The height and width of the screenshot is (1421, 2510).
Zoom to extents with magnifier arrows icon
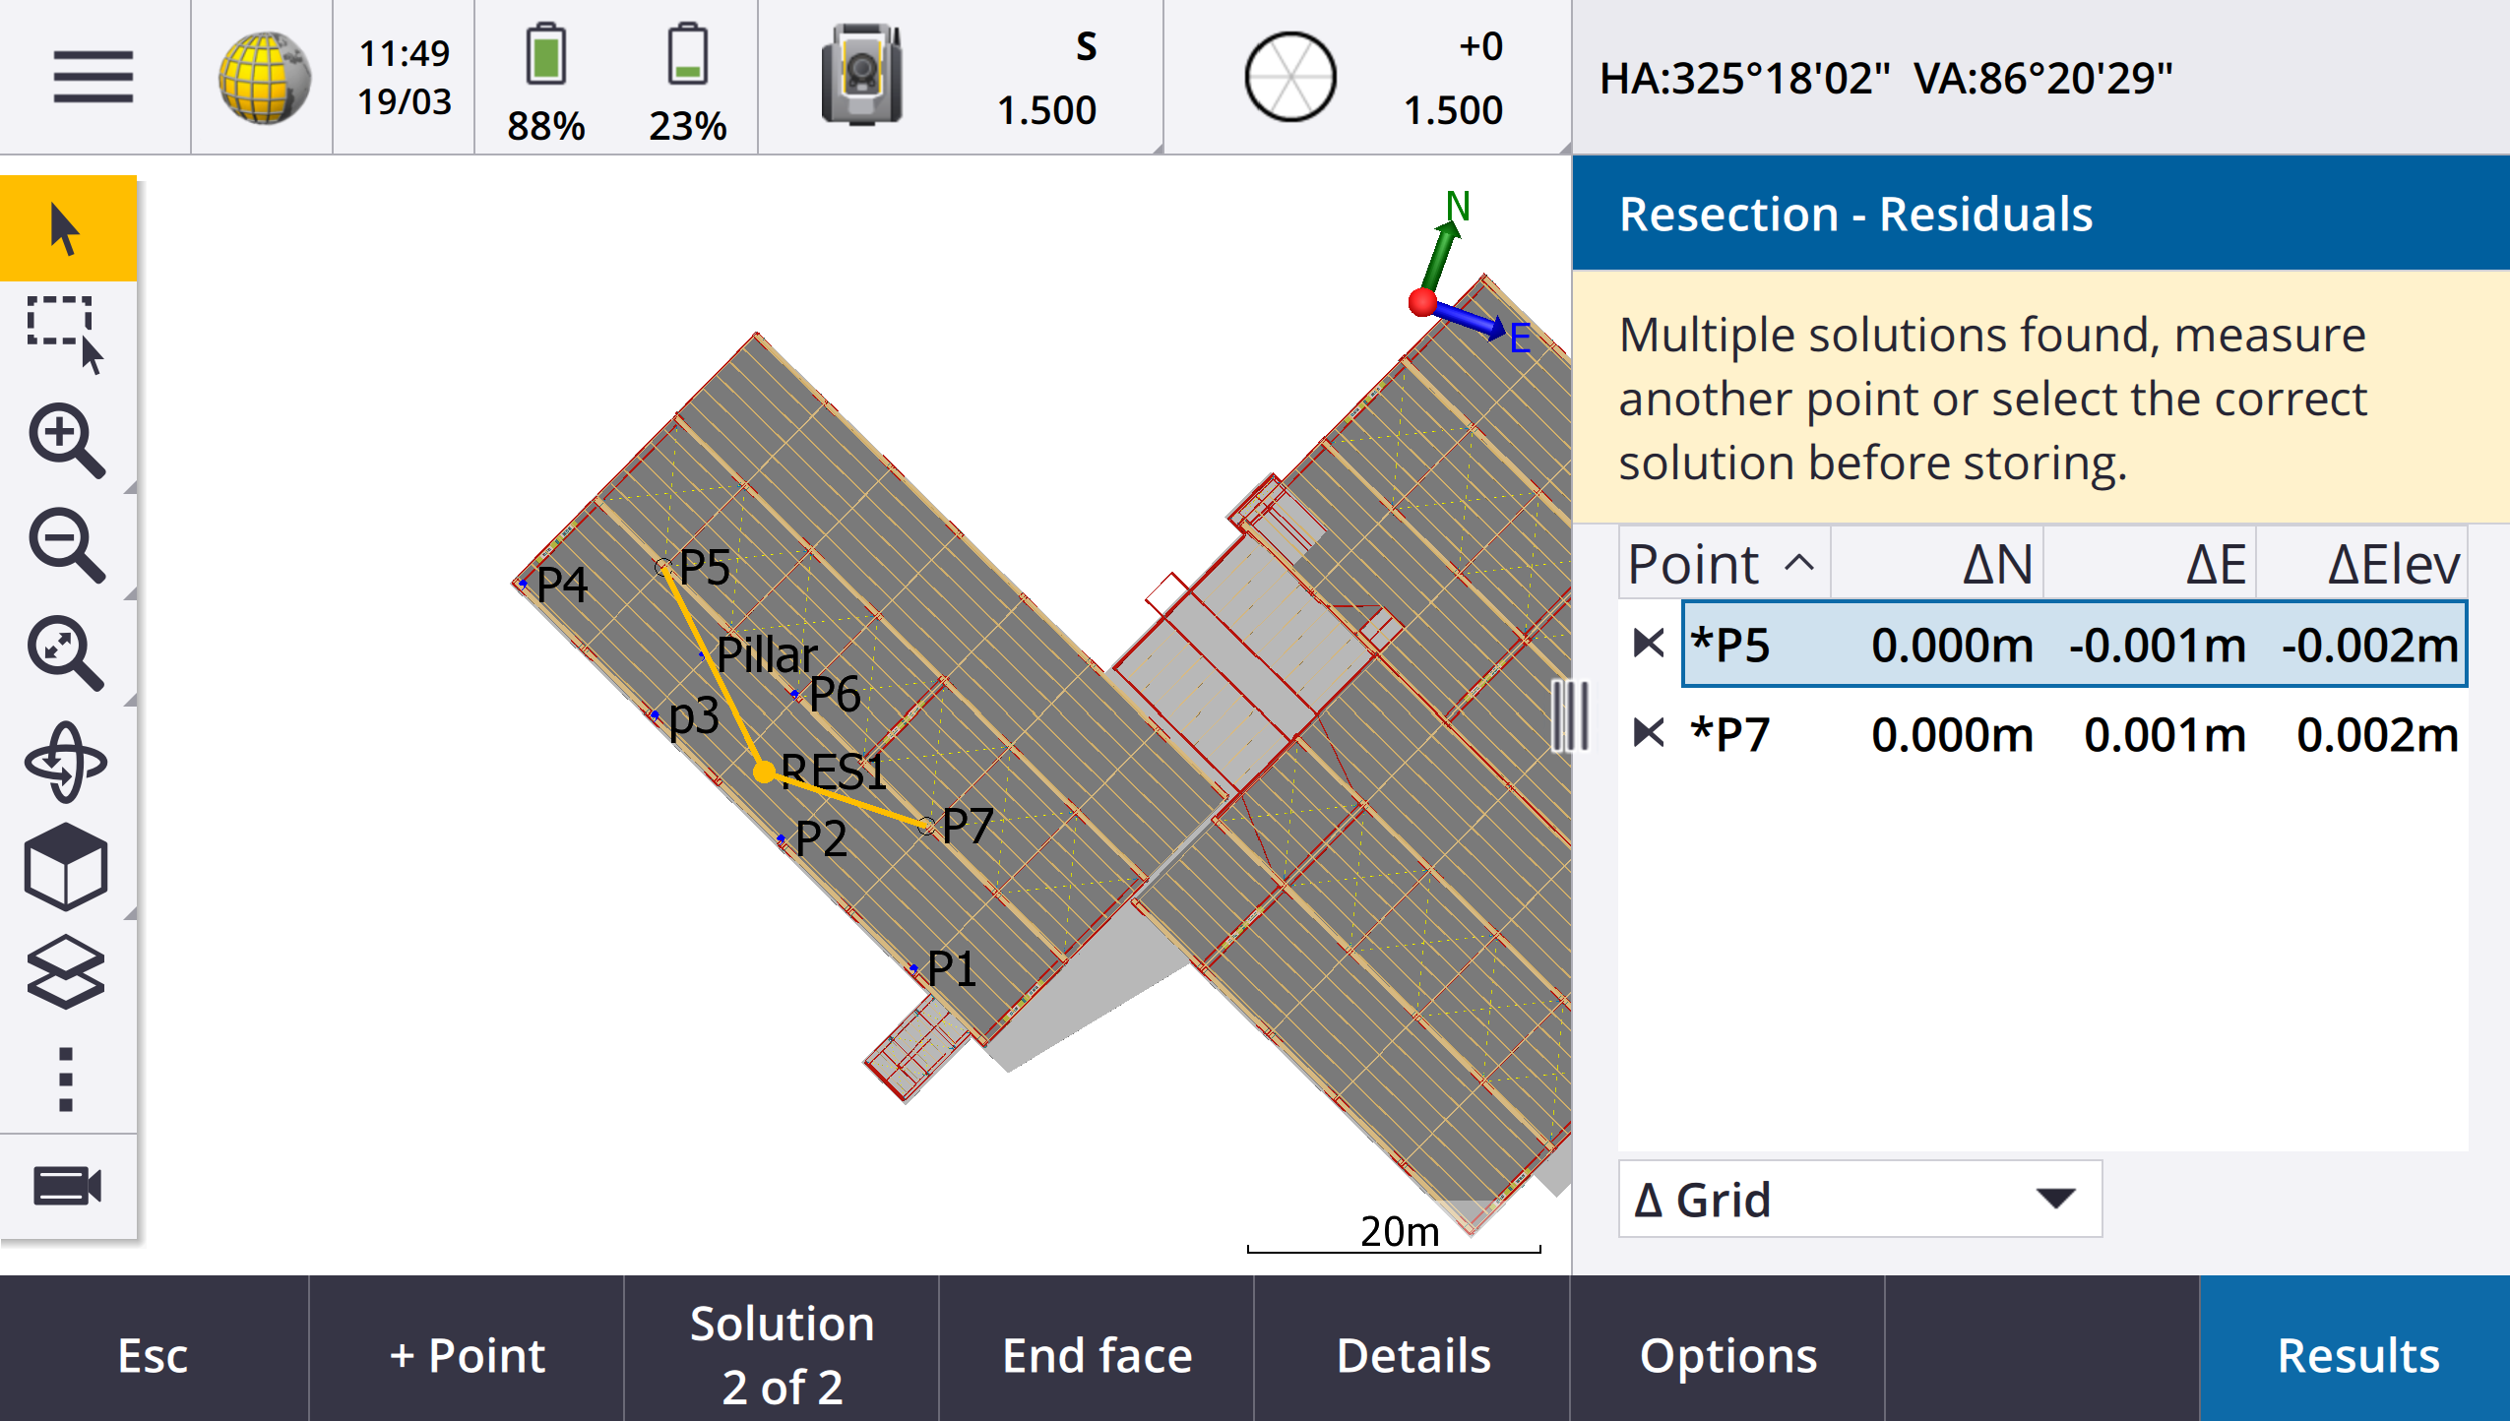point(66,652)
